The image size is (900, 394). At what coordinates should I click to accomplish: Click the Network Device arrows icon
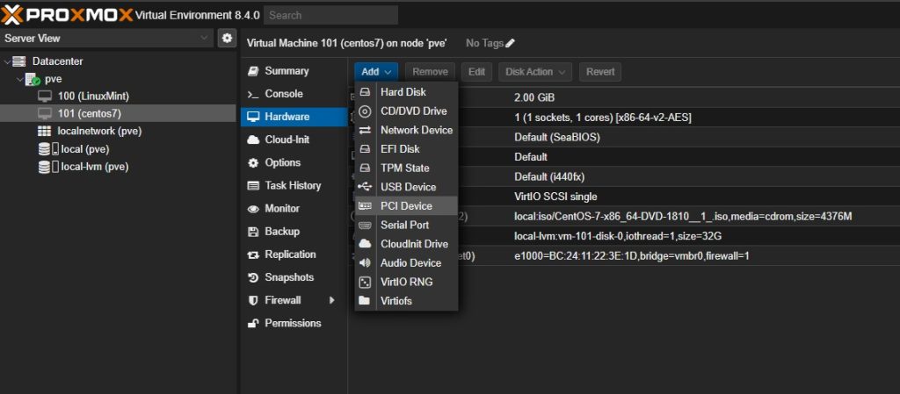[x=365, y=130]
